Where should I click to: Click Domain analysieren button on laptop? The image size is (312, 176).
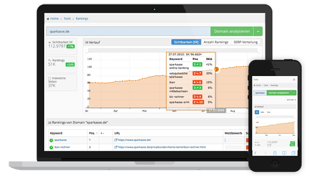pyautogui.click(x=232, y=31)
